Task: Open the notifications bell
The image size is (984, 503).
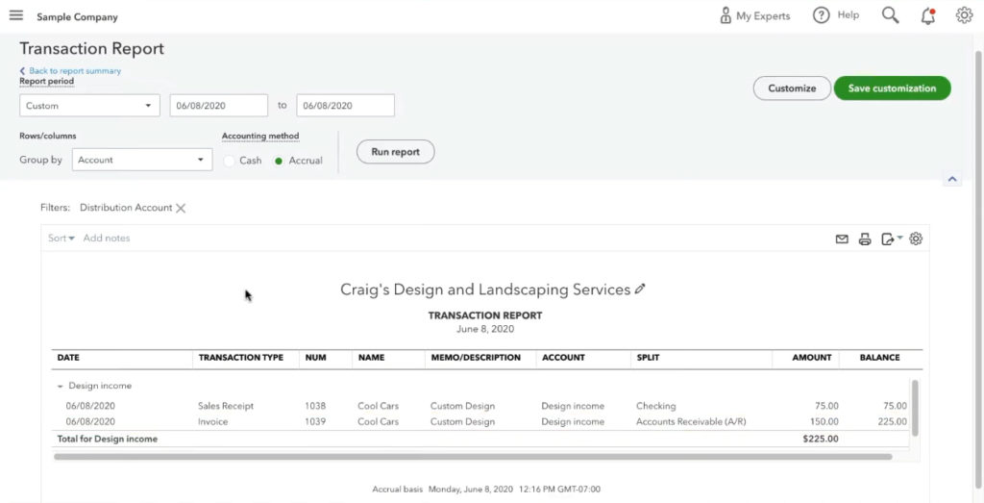Action: (927, 15)
